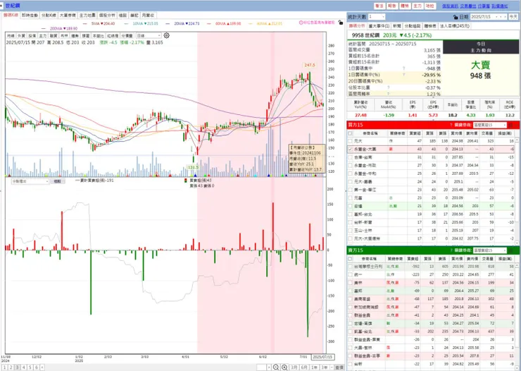Click the help icon in the 賣方15 header
The height and width of the screenshot is (371, 521).
(451, 250)
